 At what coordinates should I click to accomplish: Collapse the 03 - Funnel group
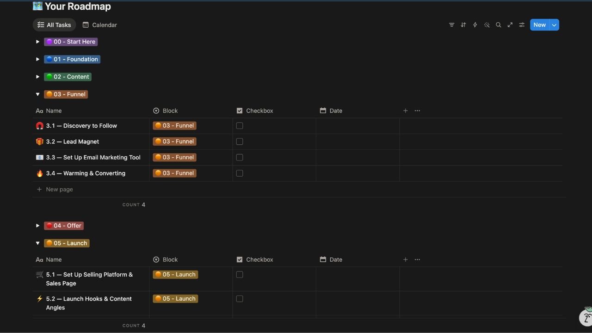[x=38, y=94]
